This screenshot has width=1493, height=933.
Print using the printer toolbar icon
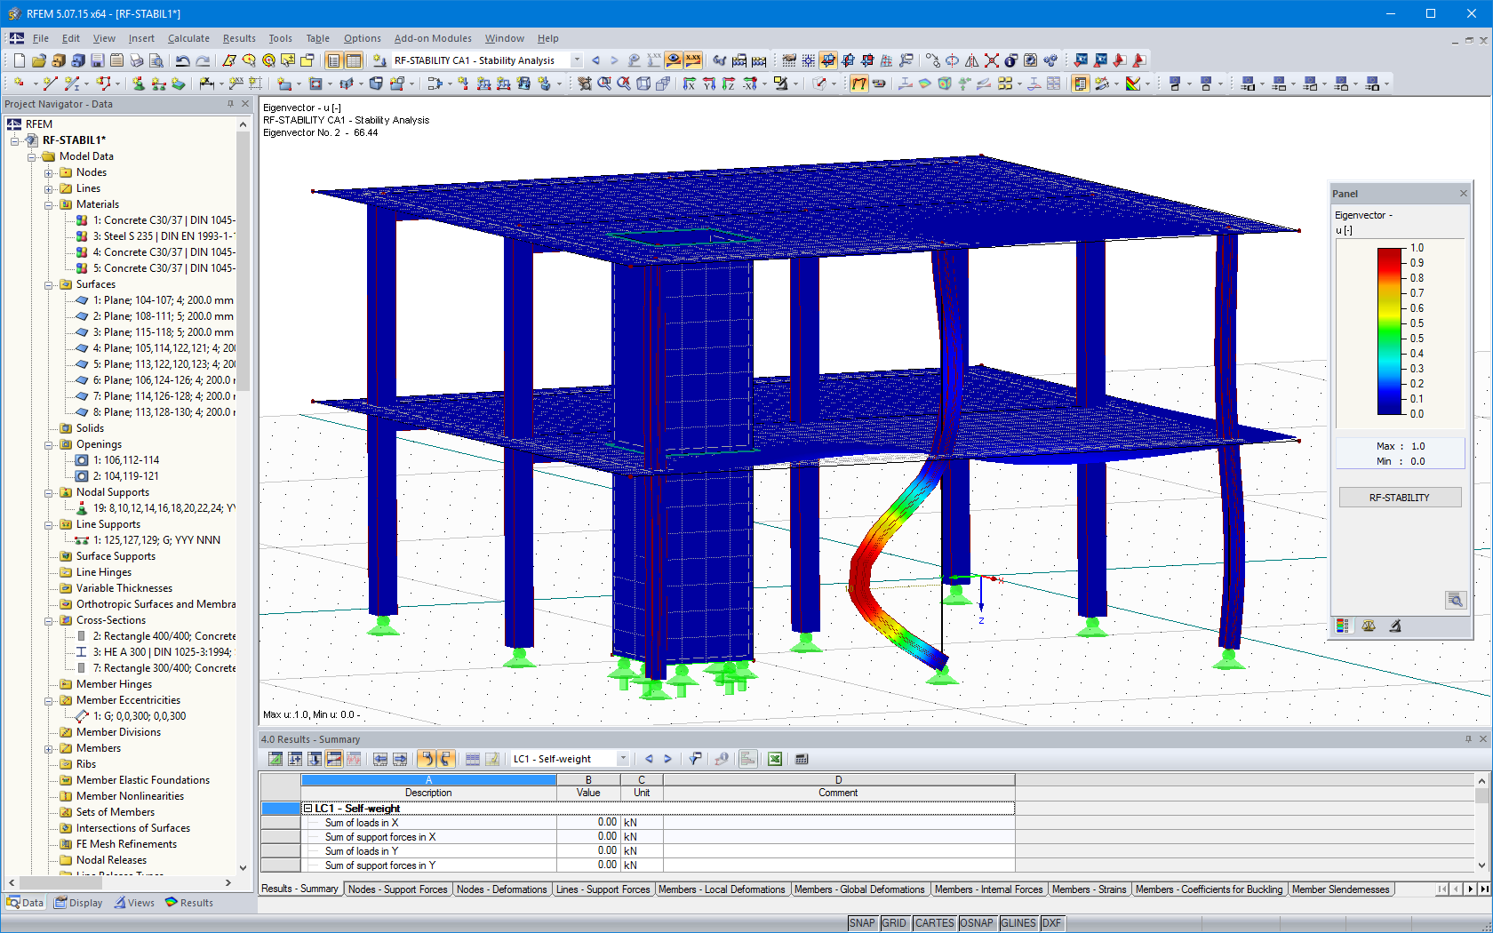tap(136, 60)
